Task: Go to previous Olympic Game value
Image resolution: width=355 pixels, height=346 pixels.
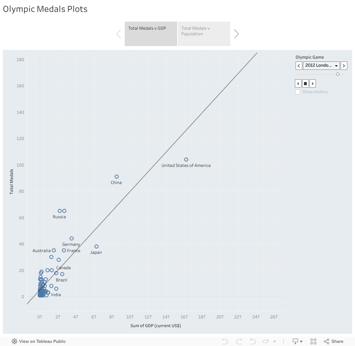Action: tap(299, 66)
